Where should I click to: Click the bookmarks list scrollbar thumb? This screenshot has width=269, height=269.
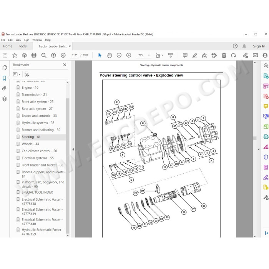(68, 166)
